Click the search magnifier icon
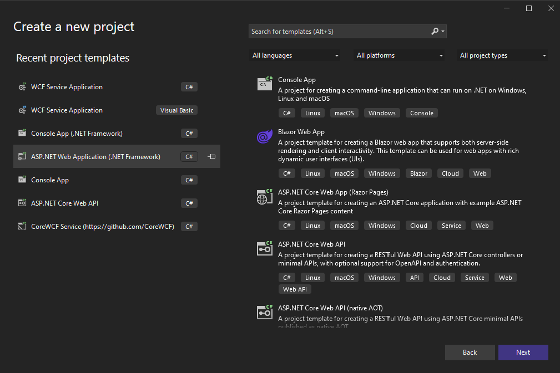 [x=435, y=32]
